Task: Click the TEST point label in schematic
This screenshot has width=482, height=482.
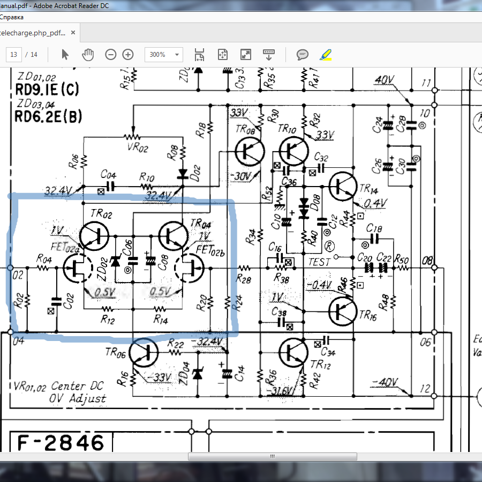Action: coord(319,262)
